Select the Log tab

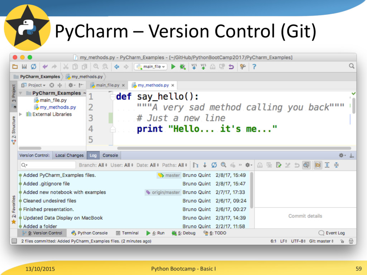(x=93, y=155)
